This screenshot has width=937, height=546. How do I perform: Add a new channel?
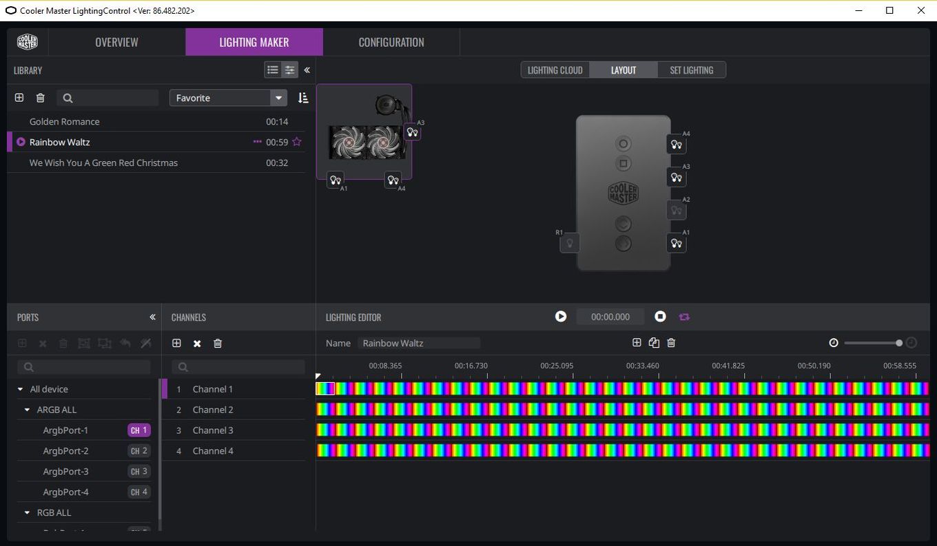click(x=176, y=343)
